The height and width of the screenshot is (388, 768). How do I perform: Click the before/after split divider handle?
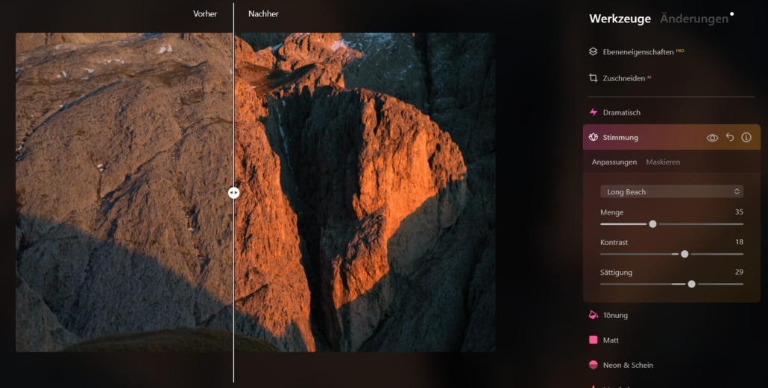(233, 192)
